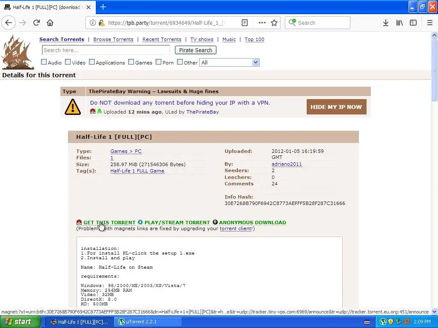The width and height of the screenshot is (438, 328).
Task: Select Search Torrents menu link
Action: tap(62, 39)
